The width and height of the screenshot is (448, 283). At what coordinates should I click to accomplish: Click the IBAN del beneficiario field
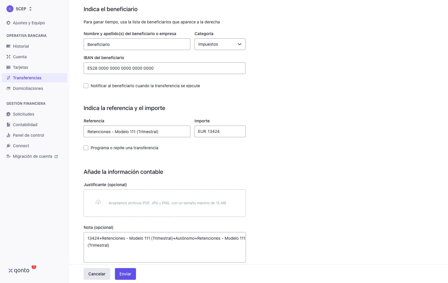[x=165, y=68]
